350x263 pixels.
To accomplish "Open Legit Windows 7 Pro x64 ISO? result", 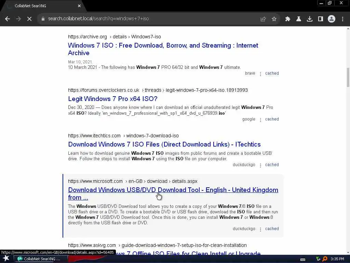I will click(x=113, y=99).
